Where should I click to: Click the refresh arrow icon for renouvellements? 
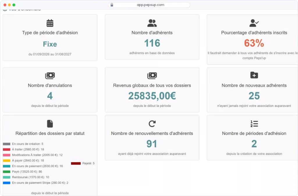point(152,124)
